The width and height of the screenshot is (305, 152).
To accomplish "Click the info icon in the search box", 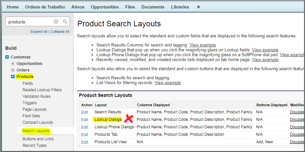I will click(x=56, y=22).
